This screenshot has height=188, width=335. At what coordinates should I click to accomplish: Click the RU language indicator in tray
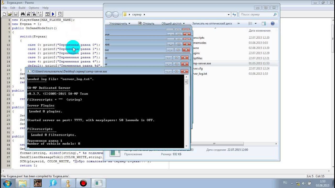pos(285,183)
